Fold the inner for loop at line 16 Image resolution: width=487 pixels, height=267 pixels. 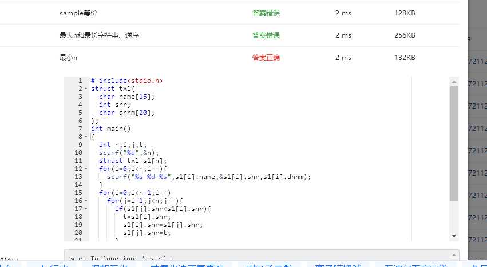(x=86, y=201)
